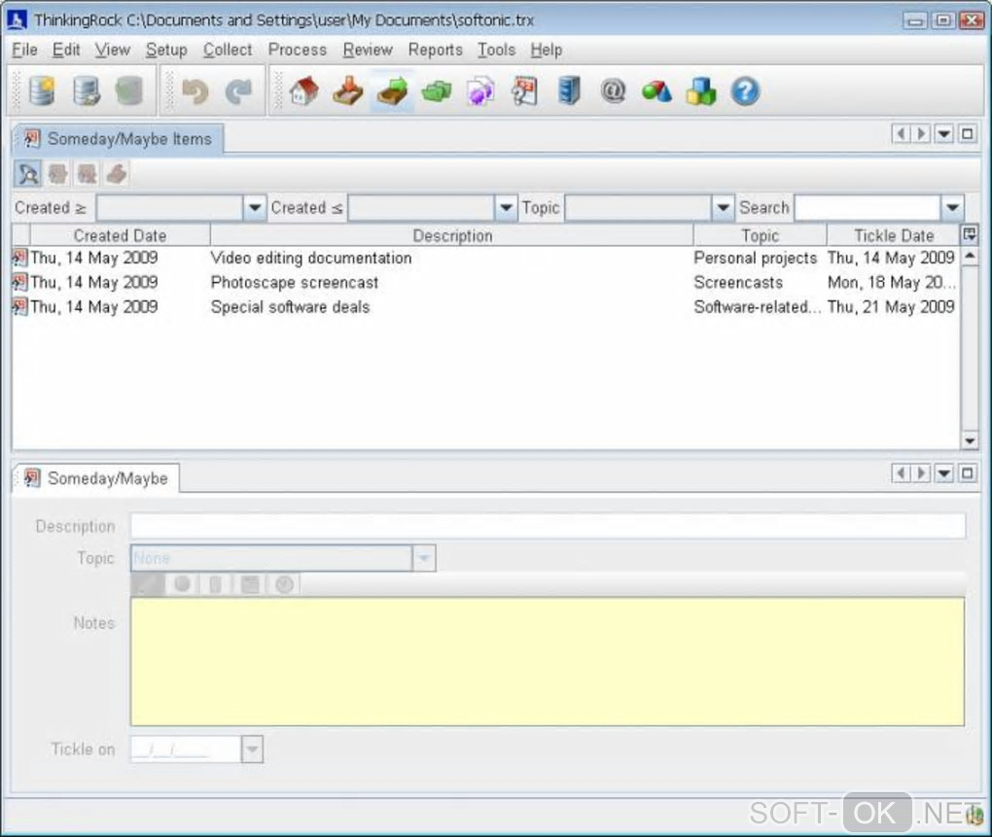Viewport: 992px width, 837px height.
Task: Open the Setup menu
Action: pos(166,50)
